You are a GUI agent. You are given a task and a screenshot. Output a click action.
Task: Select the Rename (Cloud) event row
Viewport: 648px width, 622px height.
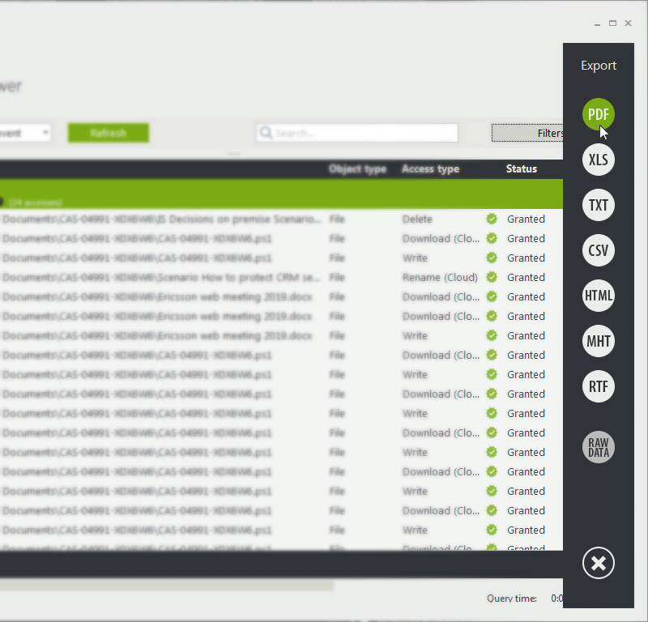[x=439, y=278]
